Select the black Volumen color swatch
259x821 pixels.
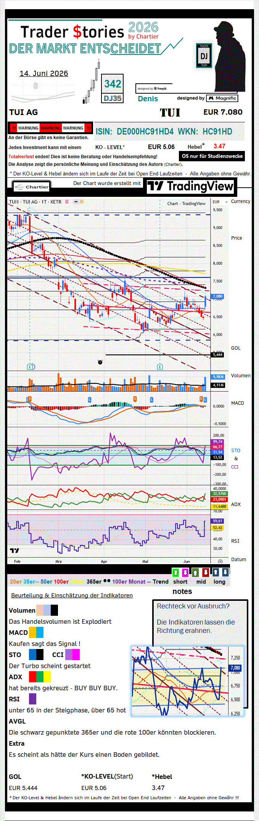[54, 610]
